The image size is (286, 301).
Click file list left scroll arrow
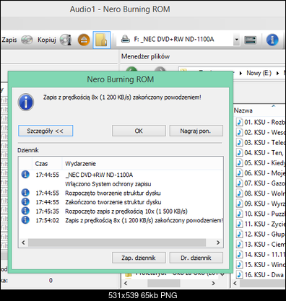(x=235, y=283)
